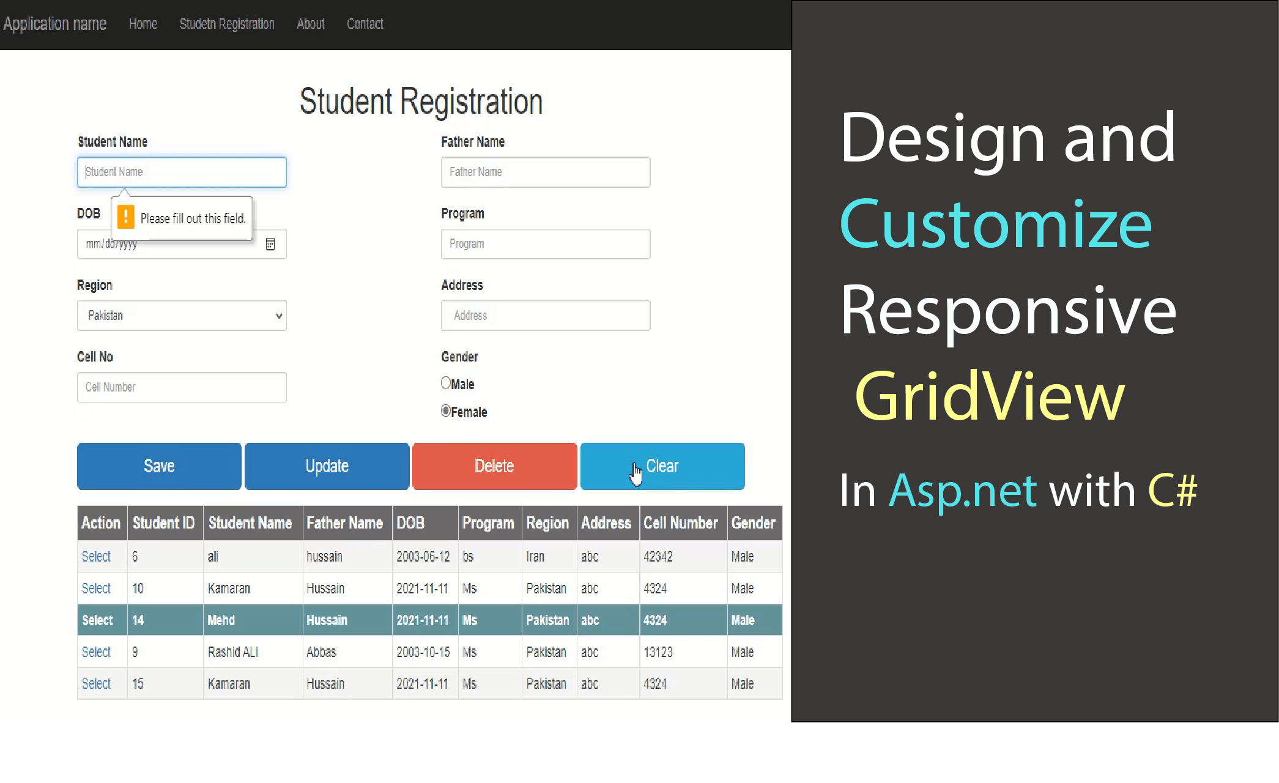The width and height of the screenshot is (1279, 783).
Task: Expand Pakistan region selector options
Action: (277, 315)
